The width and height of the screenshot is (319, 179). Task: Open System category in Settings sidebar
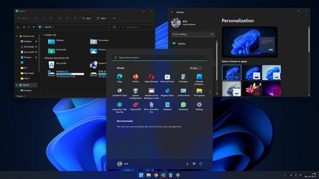179,44
